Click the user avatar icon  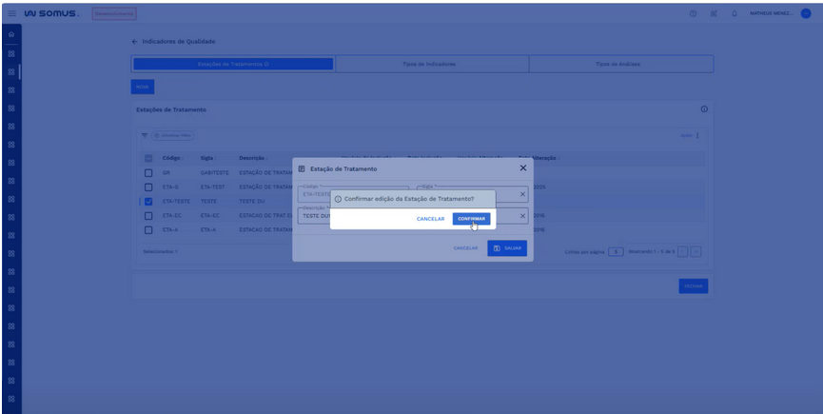pyautogui.click(x=806, y=13)
